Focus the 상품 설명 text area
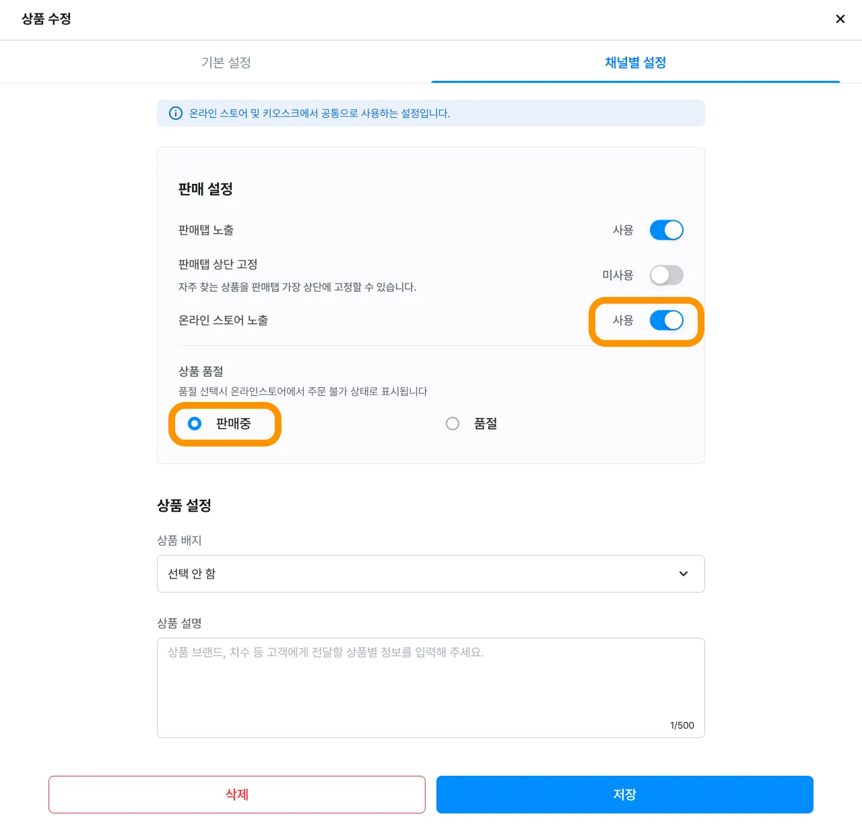 431,688
